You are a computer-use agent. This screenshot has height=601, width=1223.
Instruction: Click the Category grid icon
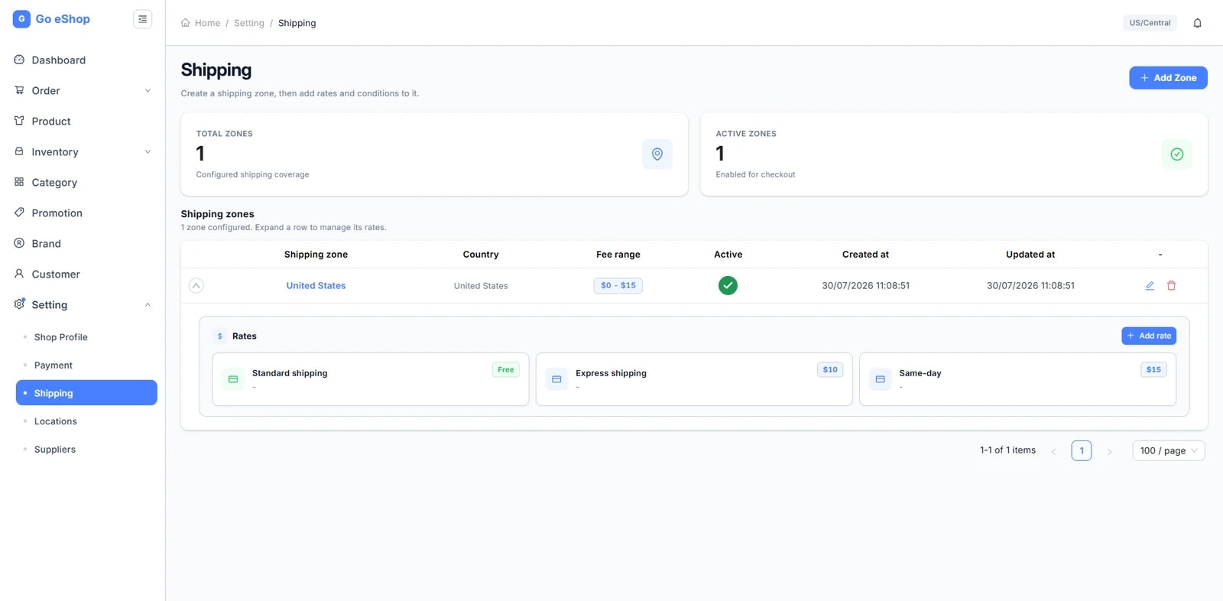tap(19, 182)
